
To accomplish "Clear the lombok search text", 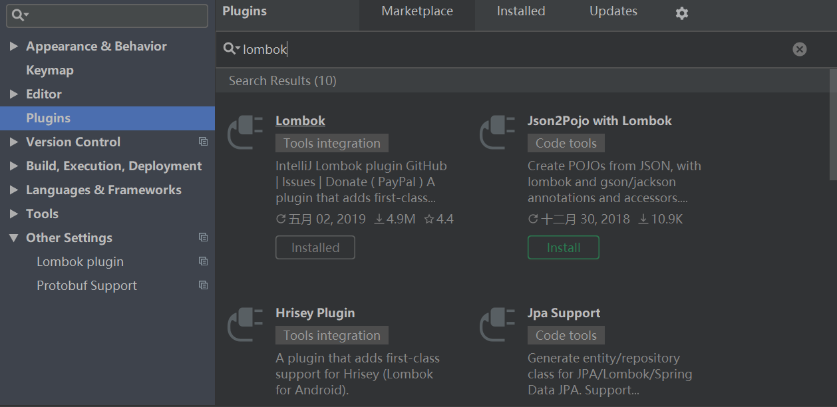I will (800, 49).
